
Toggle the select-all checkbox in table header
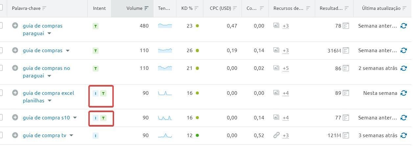[x=1, y=8]
